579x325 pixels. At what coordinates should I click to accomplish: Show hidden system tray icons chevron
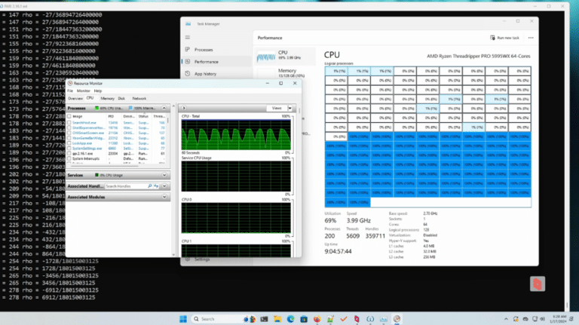[506, 319]
